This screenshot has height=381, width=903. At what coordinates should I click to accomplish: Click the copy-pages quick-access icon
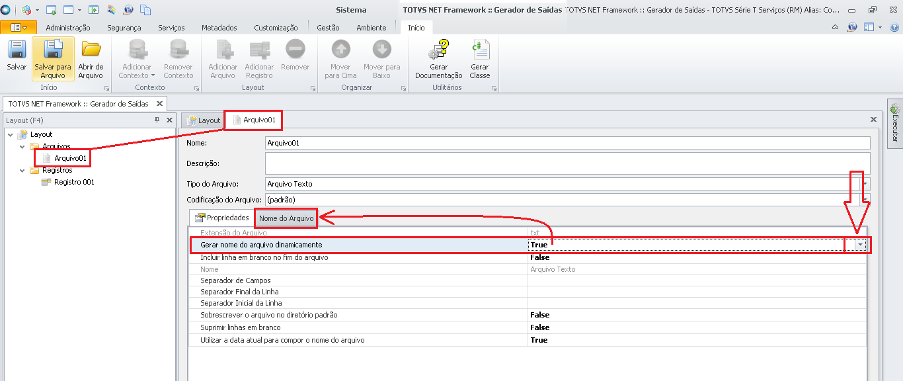tap(145, 10)
